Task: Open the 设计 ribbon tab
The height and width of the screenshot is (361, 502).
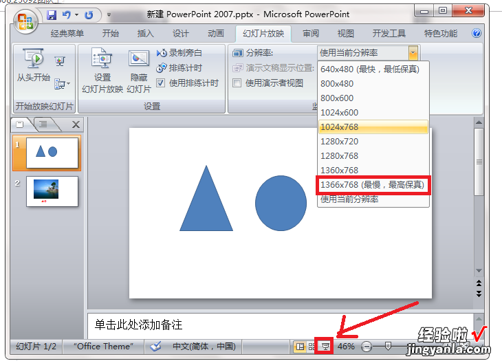Action: tap(181, 33)
